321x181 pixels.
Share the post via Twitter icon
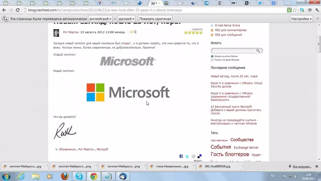pyautogui.click(x=187, y=156)
